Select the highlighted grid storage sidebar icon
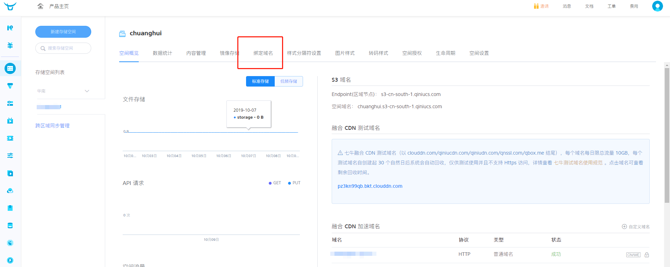The width and height of the screenshot is (670, 267). (x=10, y=68)
